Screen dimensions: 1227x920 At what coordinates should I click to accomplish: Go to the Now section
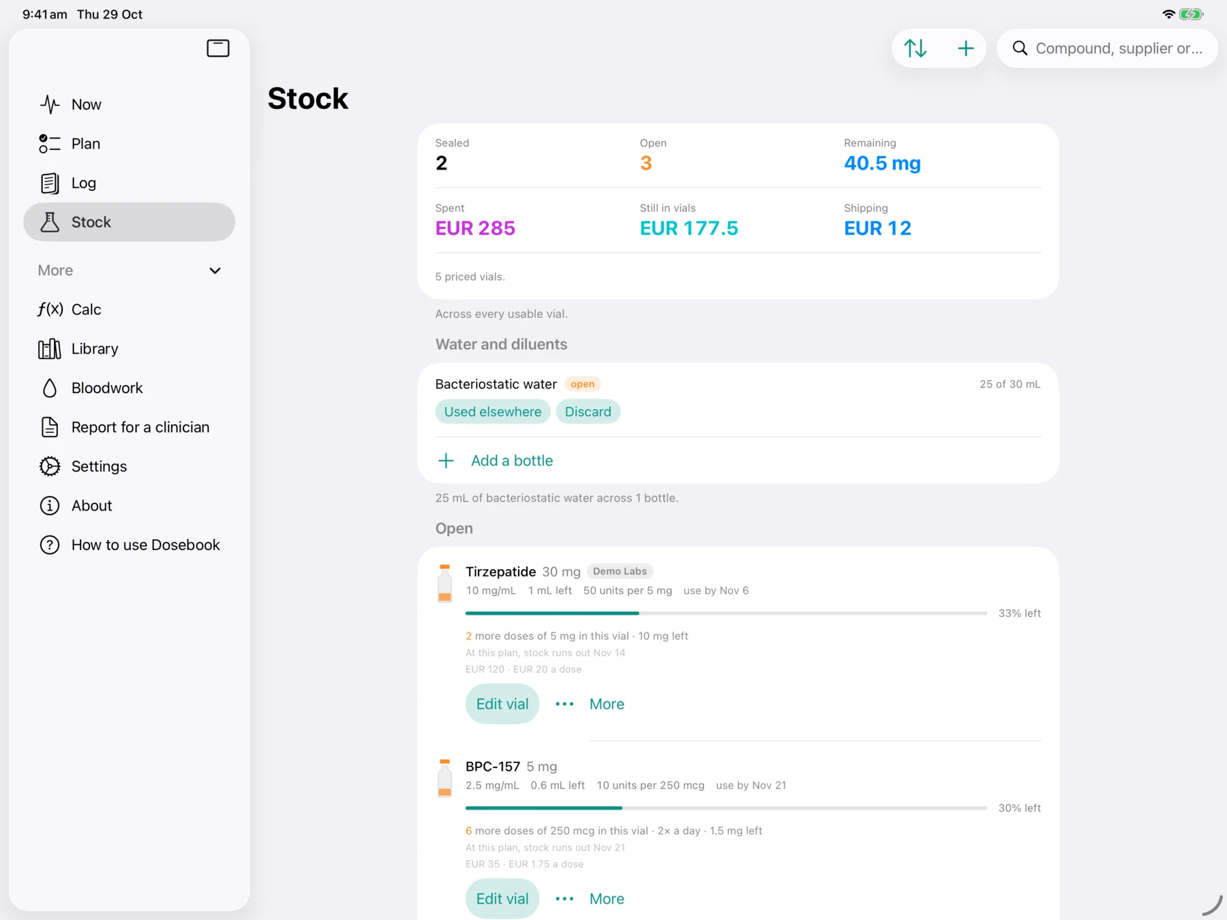click(129, 104)
